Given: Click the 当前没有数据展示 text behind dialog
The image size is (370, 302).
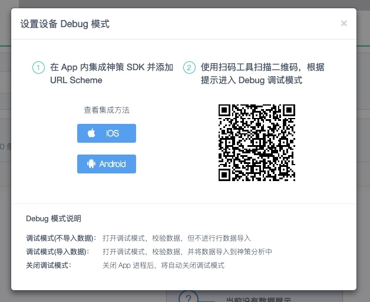Looking at the screenshot, I should click(259, 299).
